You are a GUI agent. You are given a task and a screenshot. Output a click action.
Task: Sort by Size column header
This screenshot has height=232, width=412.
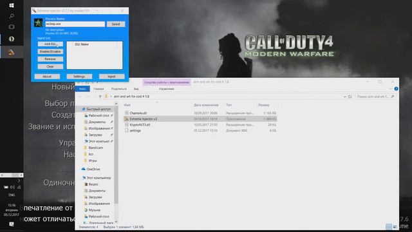click(263, 105)
